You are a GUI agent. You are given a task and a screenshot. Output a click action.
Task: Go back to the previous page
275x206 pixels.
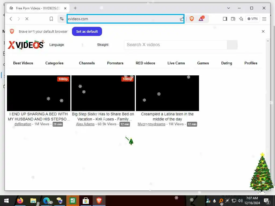[11, 19]
